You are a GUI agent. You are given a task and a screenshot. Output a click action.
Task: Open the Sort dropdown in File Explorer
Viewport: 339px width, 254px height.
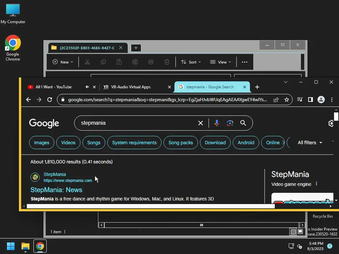pos(191,62)
